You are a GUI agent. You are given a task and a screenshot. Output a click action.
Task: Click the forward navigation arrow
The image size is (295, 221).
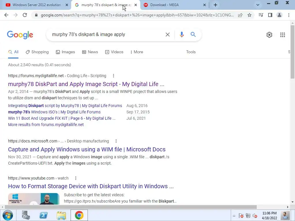(x=16, y=15)
